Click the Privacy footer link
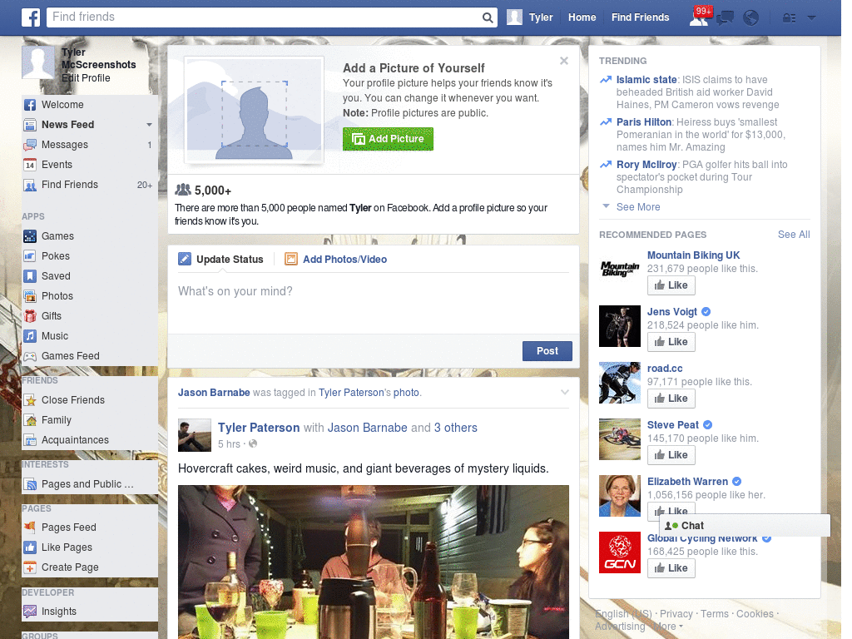 pyautogui.click(x=676, y=614)
